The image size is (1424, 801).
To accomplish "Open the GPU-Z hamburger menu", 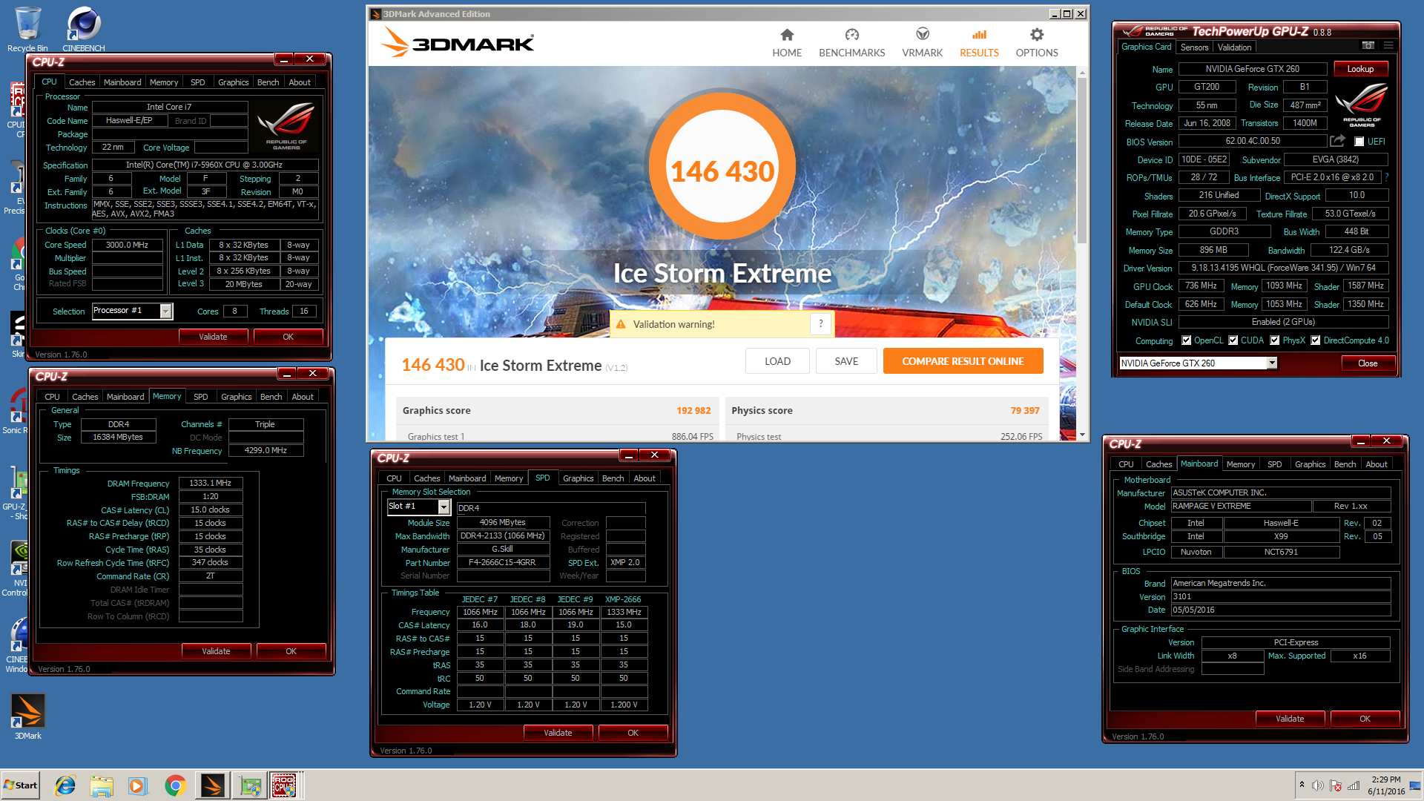I will (1388, 46).
